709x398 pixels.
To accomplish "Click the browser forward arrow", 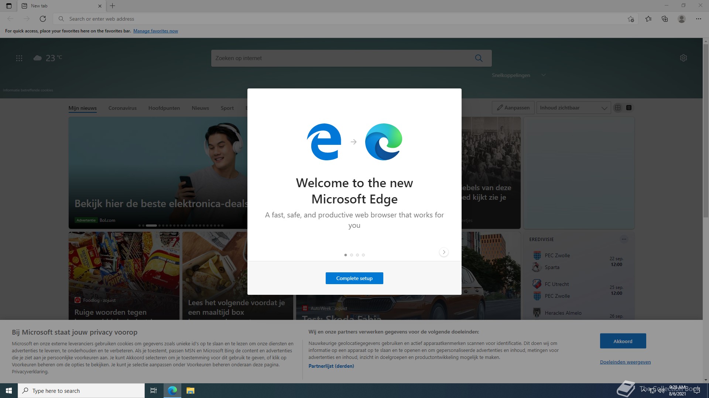I will click(x=27, y=19).
